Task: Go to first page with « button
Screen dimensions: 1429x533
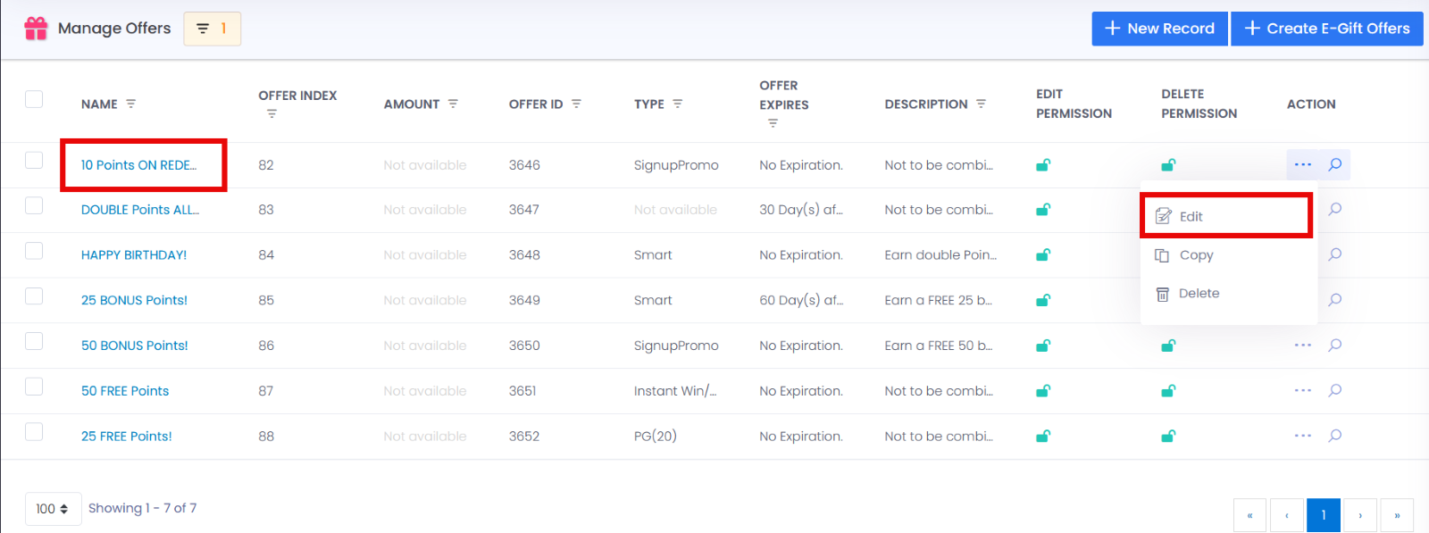Action: (1249, 515)
